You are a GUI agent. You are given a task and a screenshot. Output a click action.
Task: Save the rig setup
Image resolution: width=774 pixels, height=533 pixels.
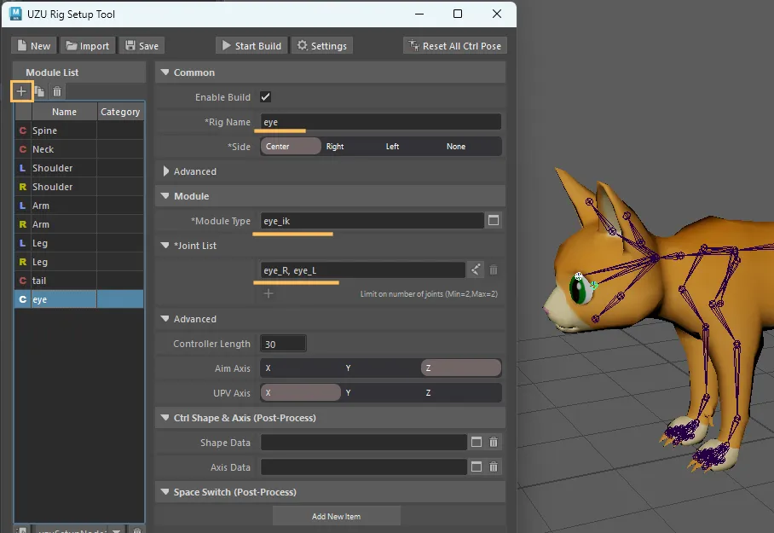click(142, 45)
